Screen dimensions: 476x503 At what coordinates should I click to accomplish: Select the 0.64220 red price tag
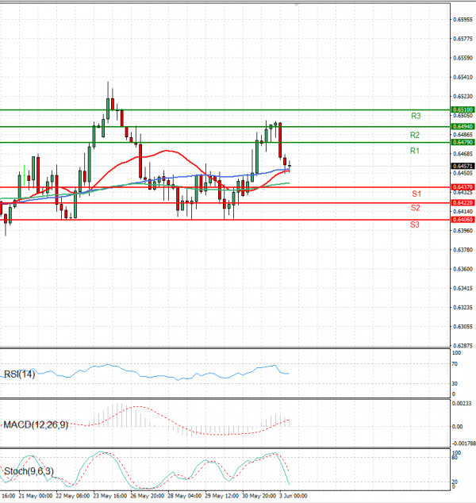click(463, 203)
